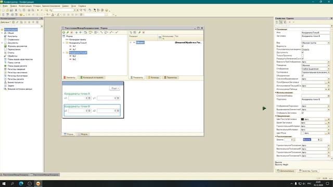Open the Вид dropdown in properties

[x=328, y=43]
